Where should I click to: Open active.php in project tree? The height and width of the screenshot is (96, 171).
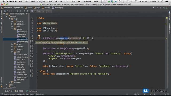22,31
